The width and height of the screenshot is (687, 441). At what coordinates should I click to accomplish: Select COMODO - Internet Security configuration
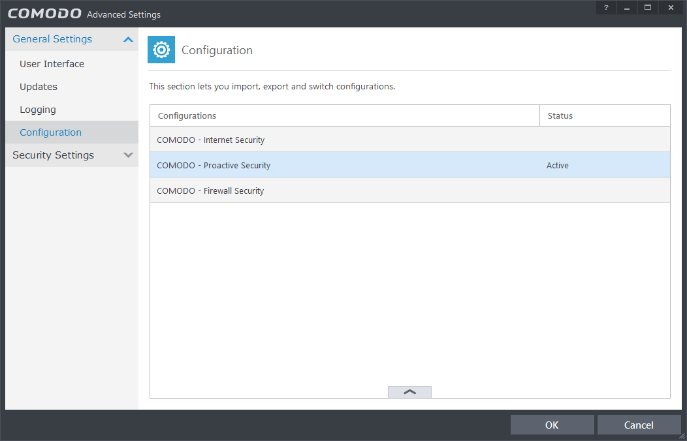click(x=210, y=140)
